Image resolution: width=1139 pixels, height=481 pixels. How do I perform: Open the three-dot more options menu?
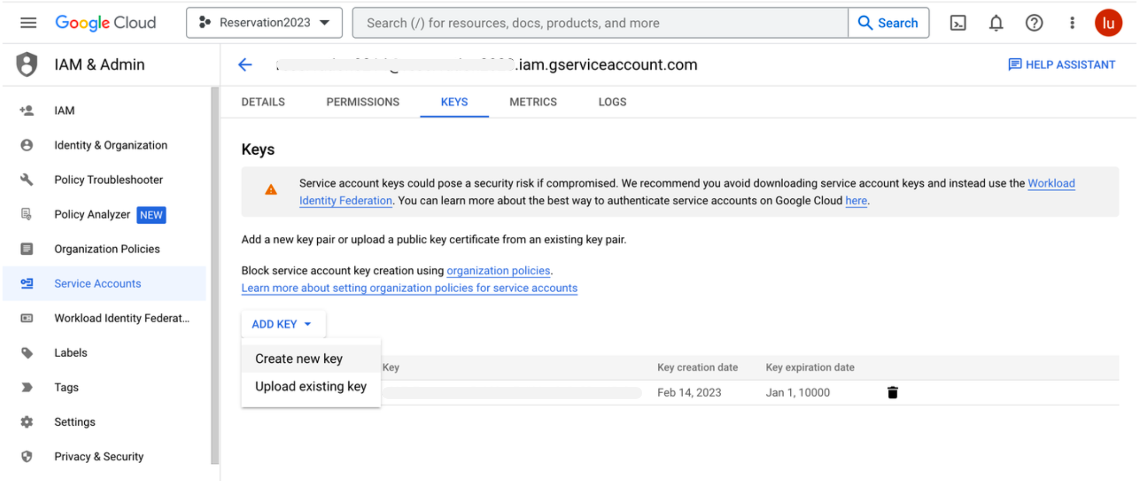[x=1072, y=22]
